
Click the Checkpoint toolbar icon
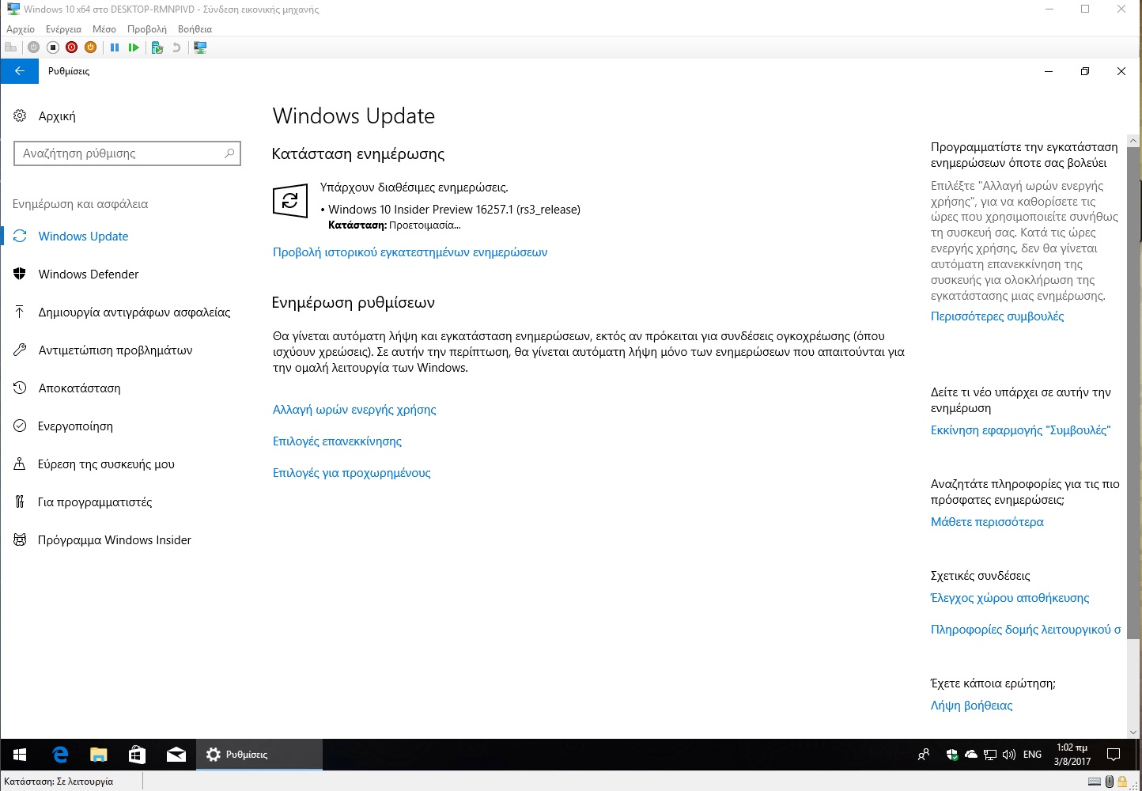pyautogui.click(x=157, y=47)
